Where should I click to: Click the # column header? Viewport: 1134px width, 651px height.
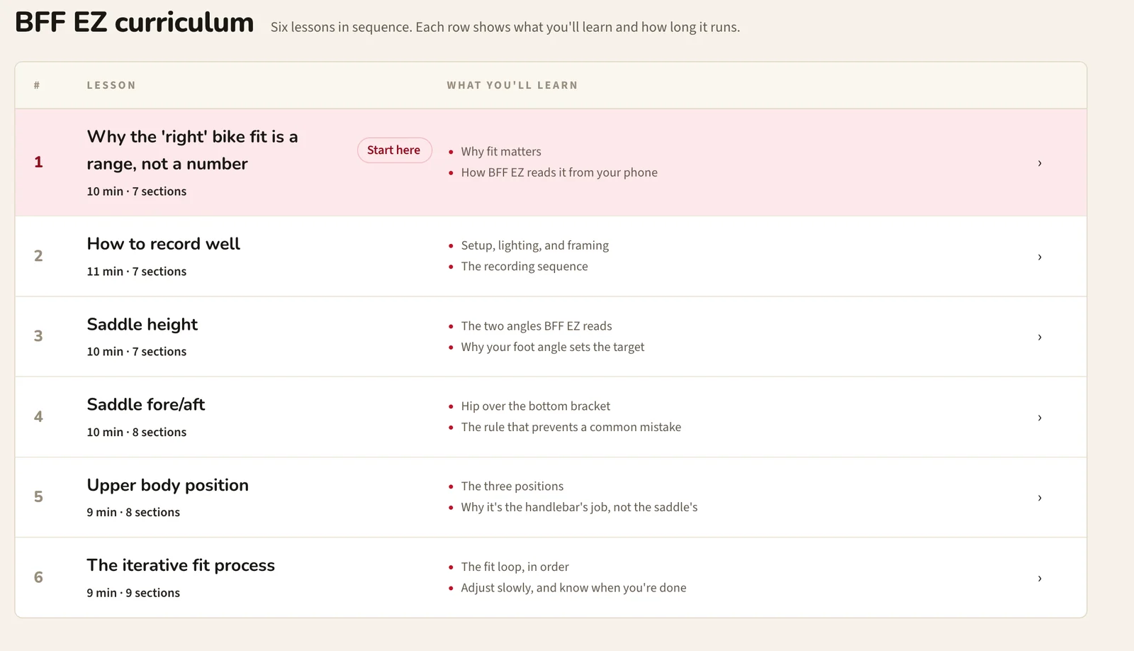(x=37, y=85)
